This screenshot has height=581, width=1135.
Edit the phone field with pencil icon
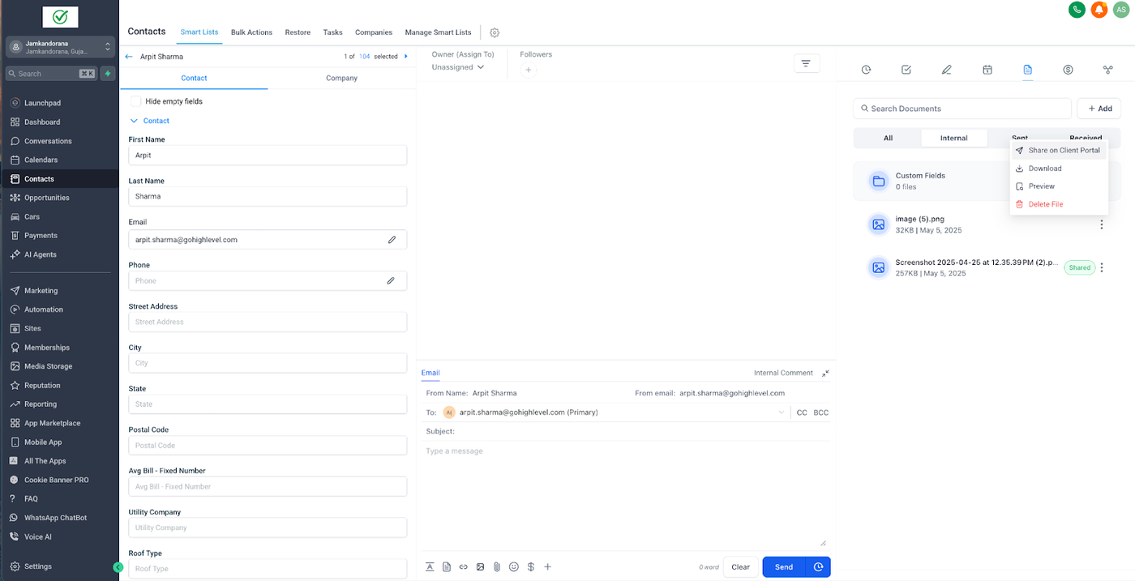[x=391, y=280]
